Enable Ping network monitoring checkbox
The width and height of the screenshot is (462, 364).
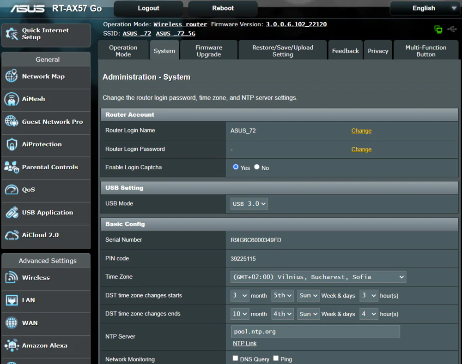[x=276, y=358]
